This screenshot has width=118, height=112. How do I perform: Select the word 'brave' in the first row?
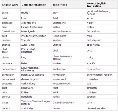[5, 13]
